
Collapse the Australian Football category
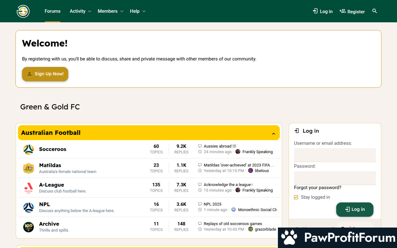(x=273, y=134)
